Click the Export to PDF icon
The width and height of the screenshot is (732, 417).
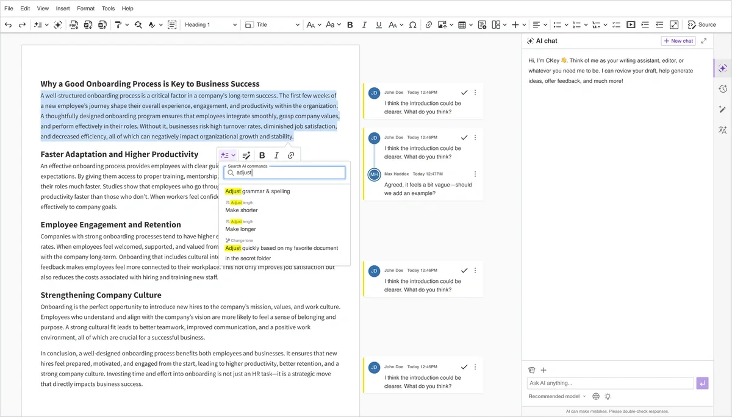[x=74, y=25]
